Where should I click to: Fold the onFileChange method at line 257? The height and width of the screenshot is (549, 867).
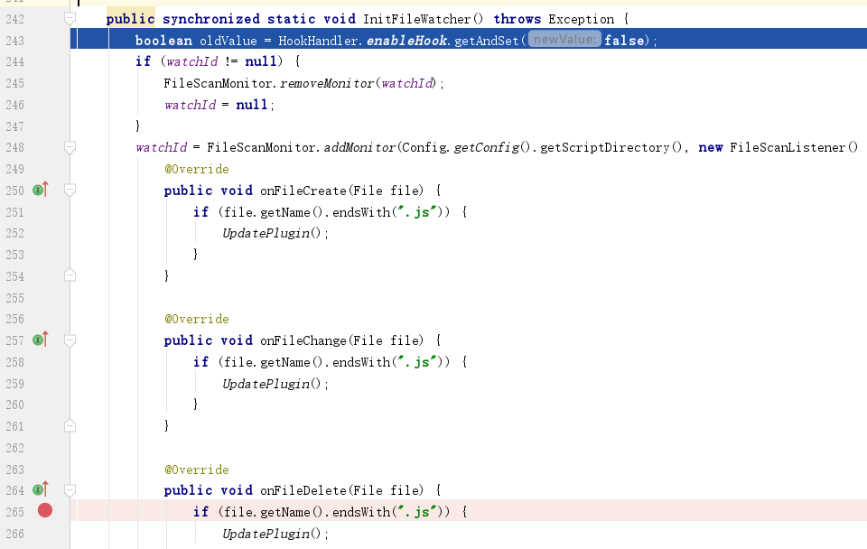[70, 340]
